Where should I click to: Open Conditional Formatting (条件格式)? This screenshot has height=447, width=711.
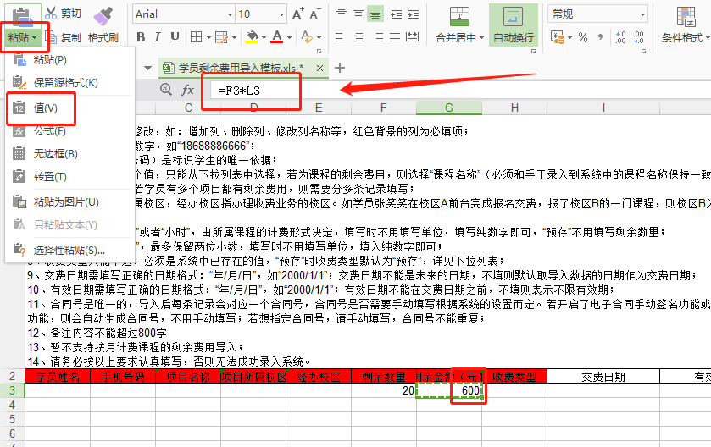(x=686, y=25)
